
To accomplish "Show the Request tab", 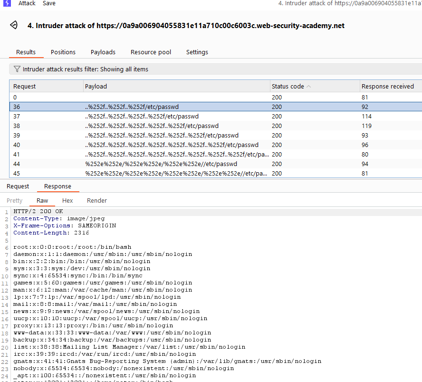I will click(18, 186).
